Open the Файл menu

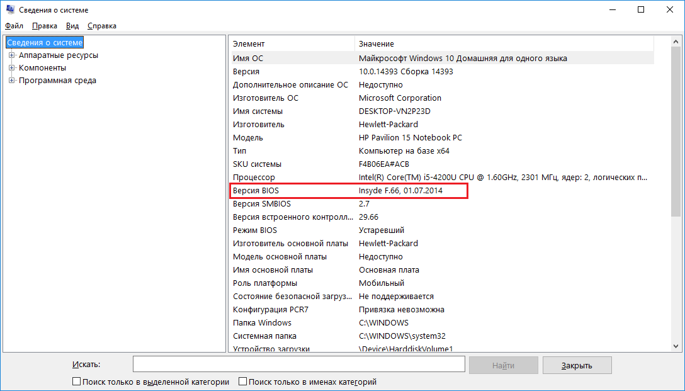tap(14, 26)
